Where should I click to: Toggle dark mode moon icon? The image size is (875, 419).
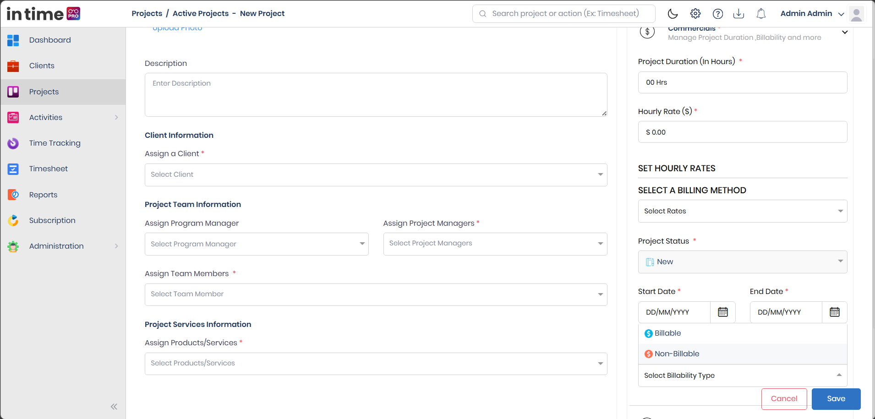coord(673,14)
